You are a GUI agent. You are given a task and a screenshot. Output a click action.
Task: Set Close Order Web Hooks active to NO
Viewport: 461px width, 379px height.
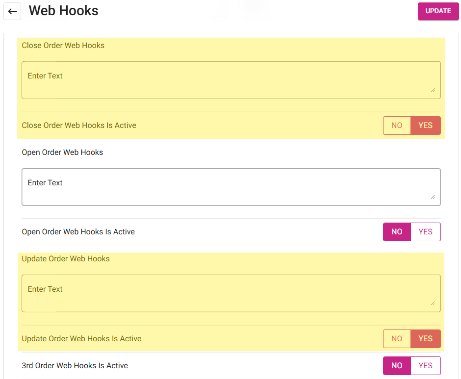[397, 125]
